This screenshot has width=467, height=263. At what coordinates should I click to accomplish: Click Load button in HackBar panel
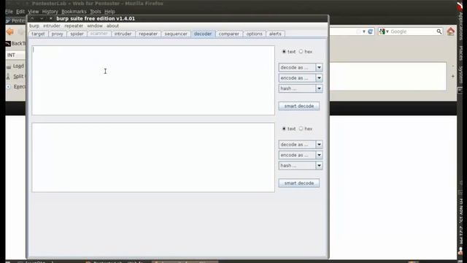(x=15, y=66)
